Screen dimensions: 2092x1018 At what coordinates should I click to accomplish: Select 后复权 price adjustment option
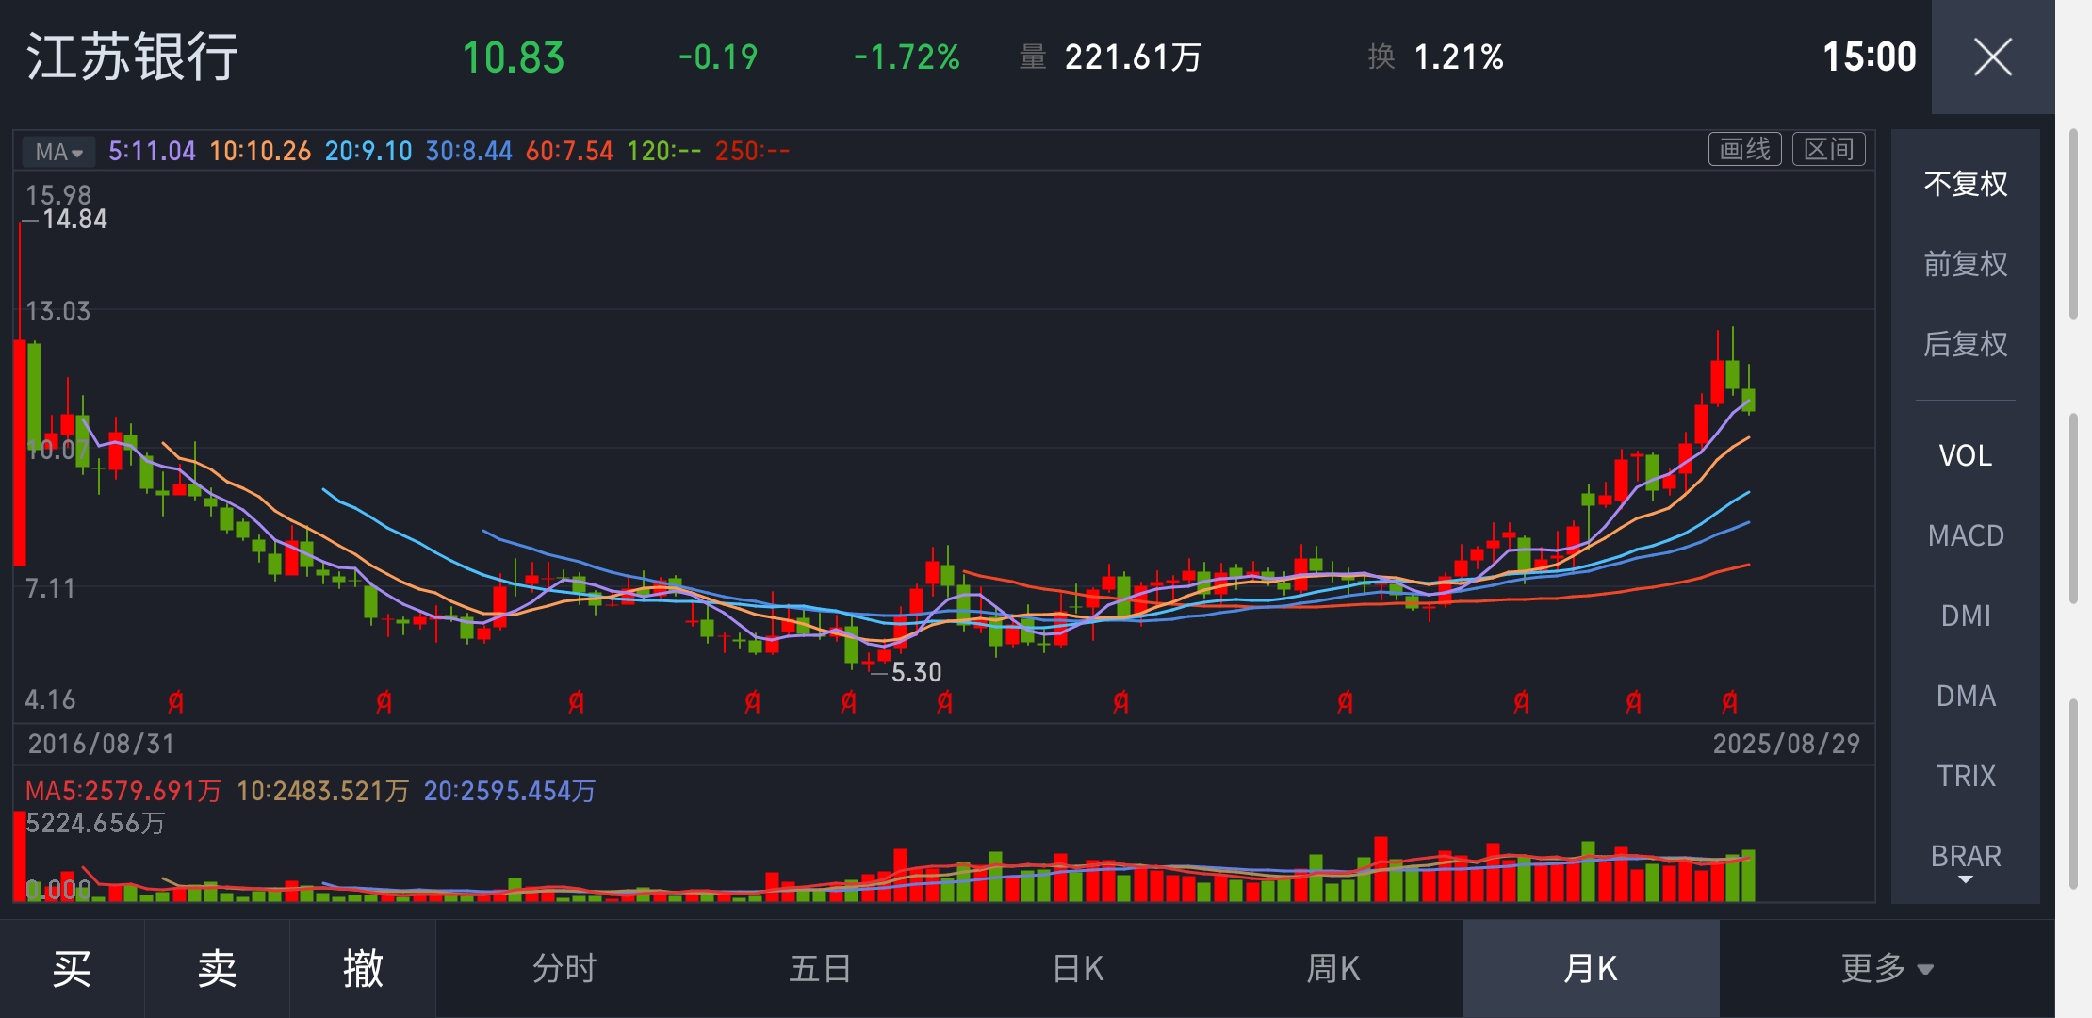[x=1965, y=344]
